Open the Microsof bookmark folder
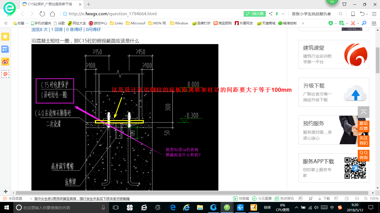The width and height of the screenshot is (380, 213). tap(135, 23)
